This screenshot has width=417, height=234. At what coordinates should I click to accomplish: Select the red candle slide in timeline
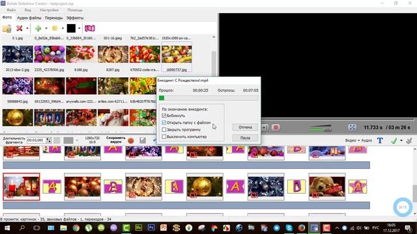(22, 187)
